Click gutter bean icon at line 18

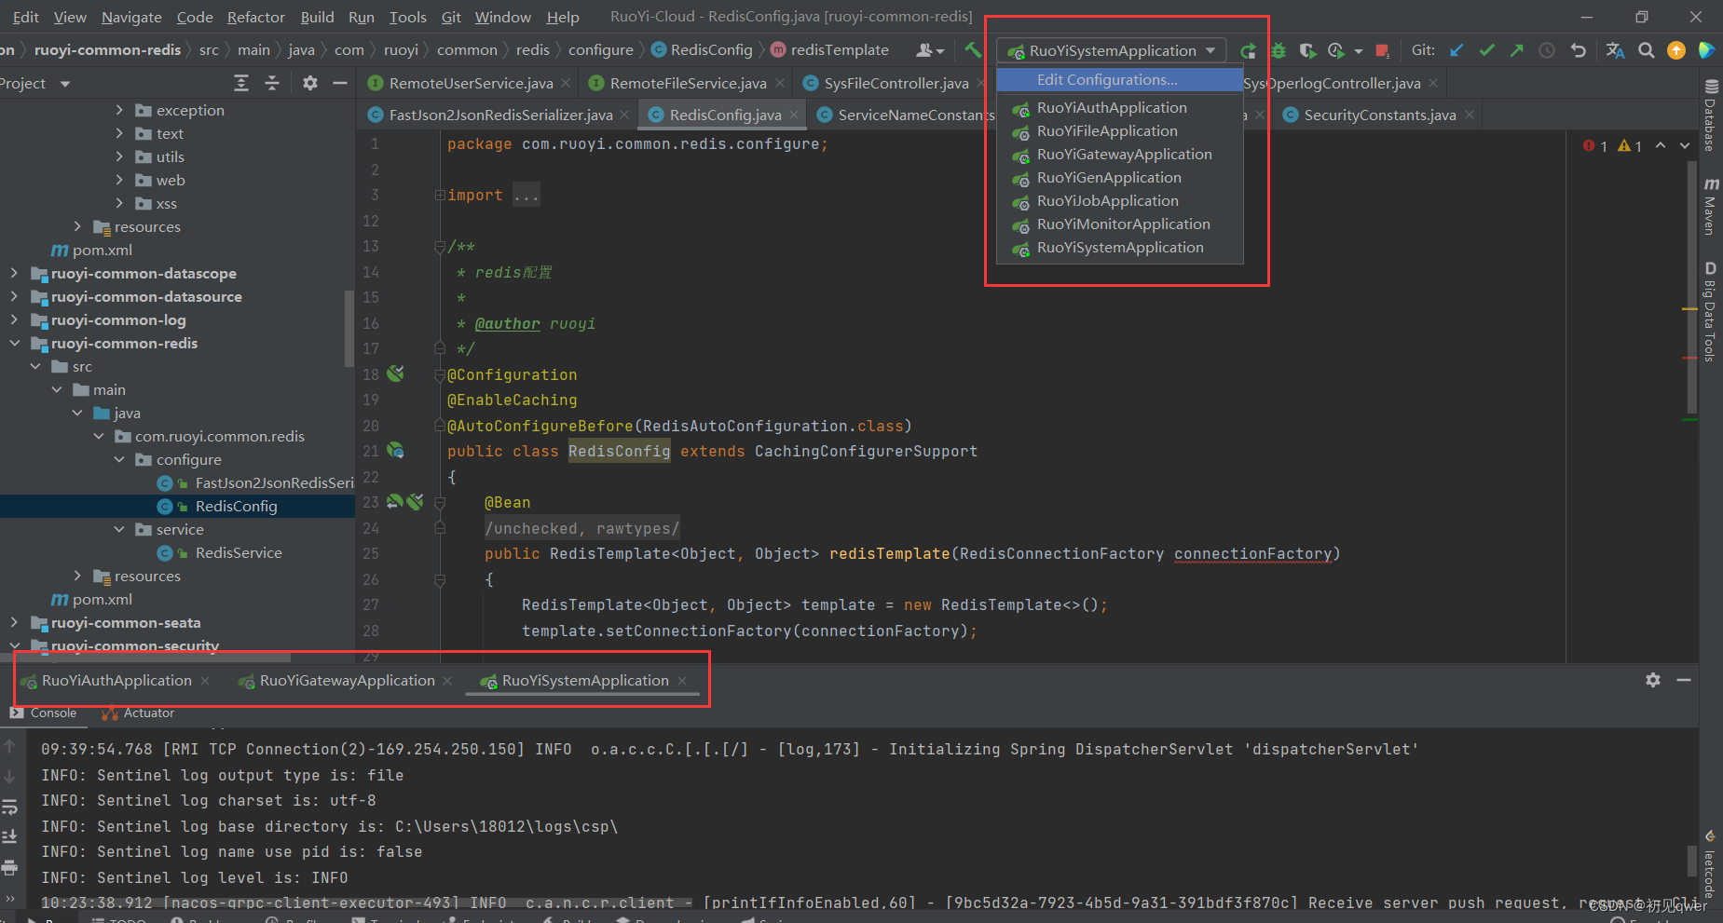(x=396, y=373)
